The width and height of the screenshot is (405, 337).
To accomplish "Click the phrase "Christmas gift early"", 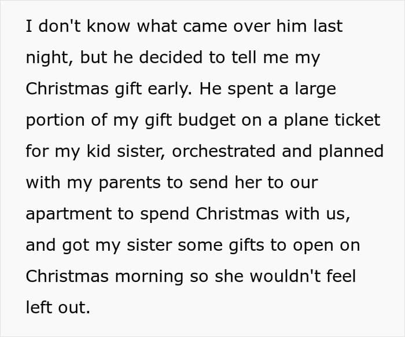I will [x=108, y=89].
